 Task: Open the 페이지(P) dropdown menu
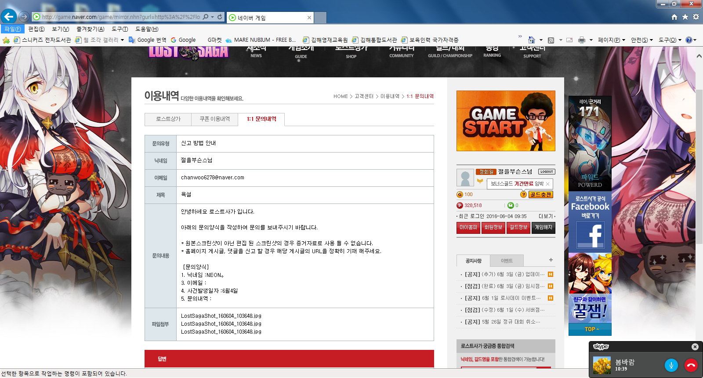coord(612,40)
